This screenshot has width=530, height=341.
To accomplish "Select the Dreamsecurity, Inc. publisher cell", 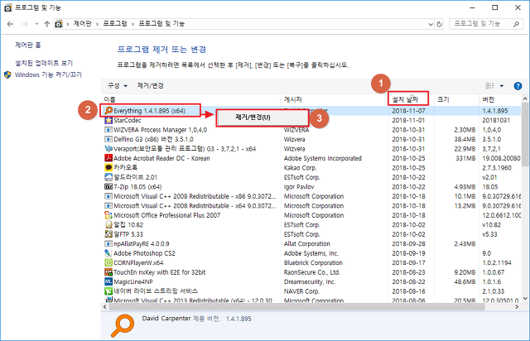I will (310, 281).
